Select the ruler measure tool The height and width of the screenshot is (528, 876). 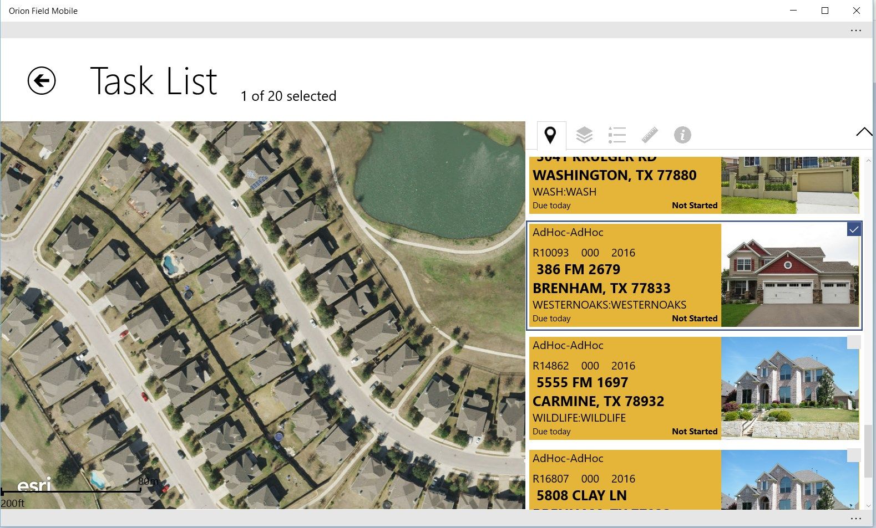[x=650, y=135]
